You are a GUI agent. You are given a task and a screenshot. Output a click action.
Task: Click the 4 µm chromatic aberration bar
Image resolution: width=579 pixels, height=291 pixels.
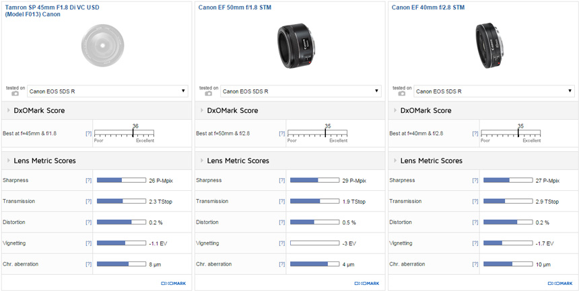point(314,264)
